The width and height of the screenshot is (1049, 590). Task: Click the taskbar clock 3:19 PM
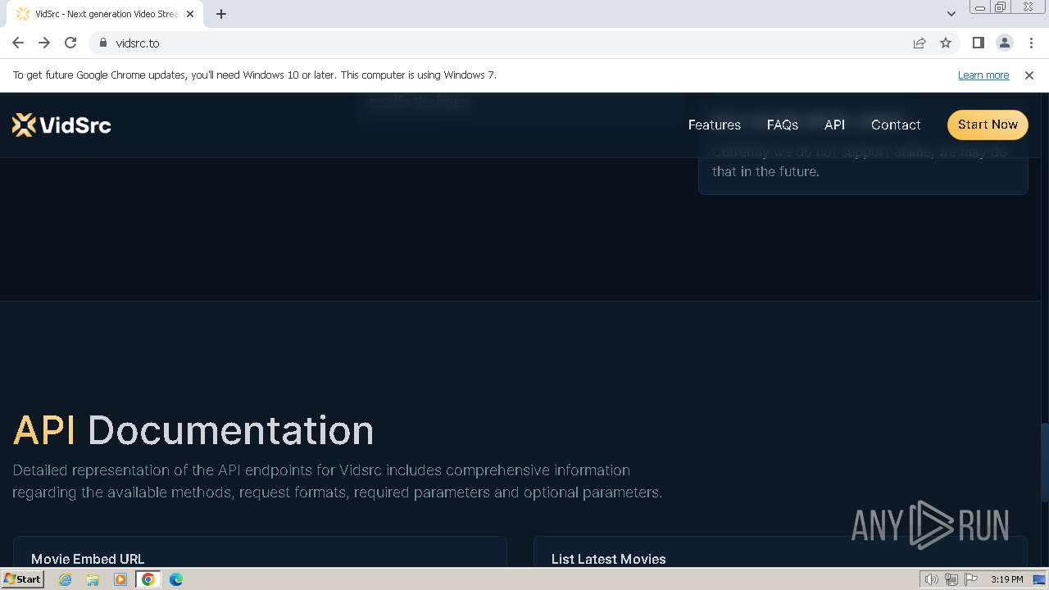pyautogui.click(x=1006, y=579)
